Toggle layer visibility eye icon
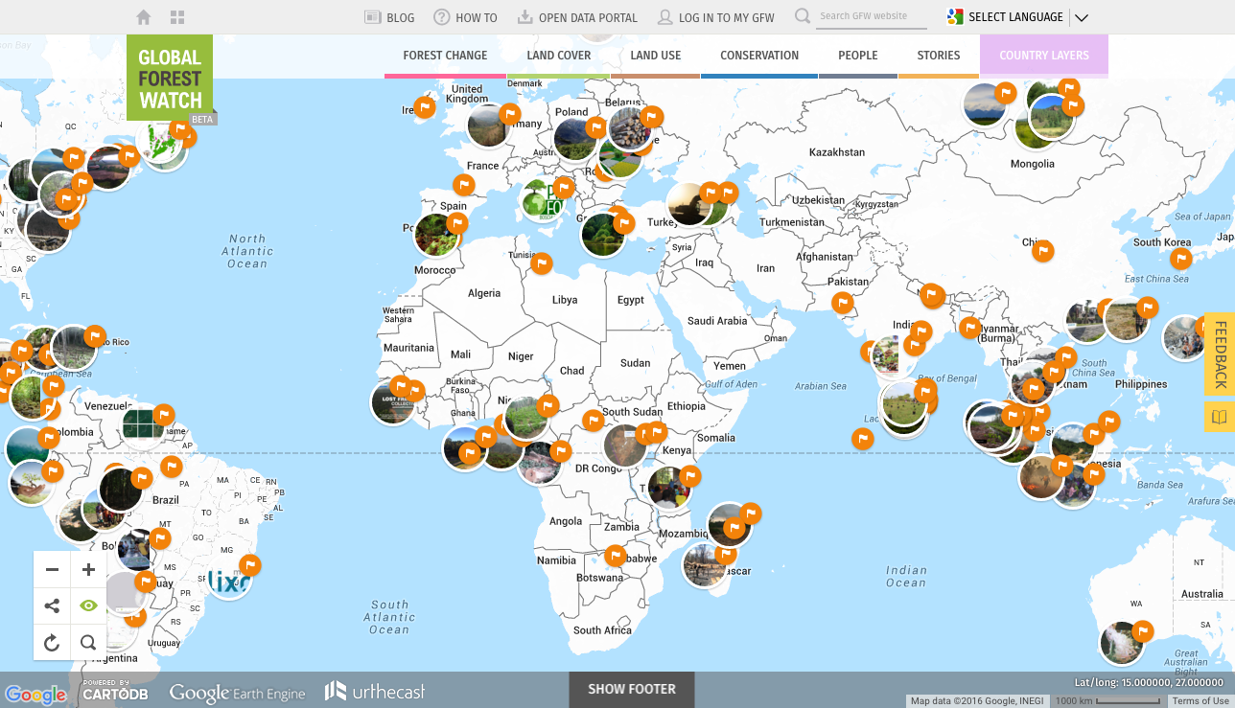Image resolution: width=1235 pixels, height=708 pixels. [88, 605]
